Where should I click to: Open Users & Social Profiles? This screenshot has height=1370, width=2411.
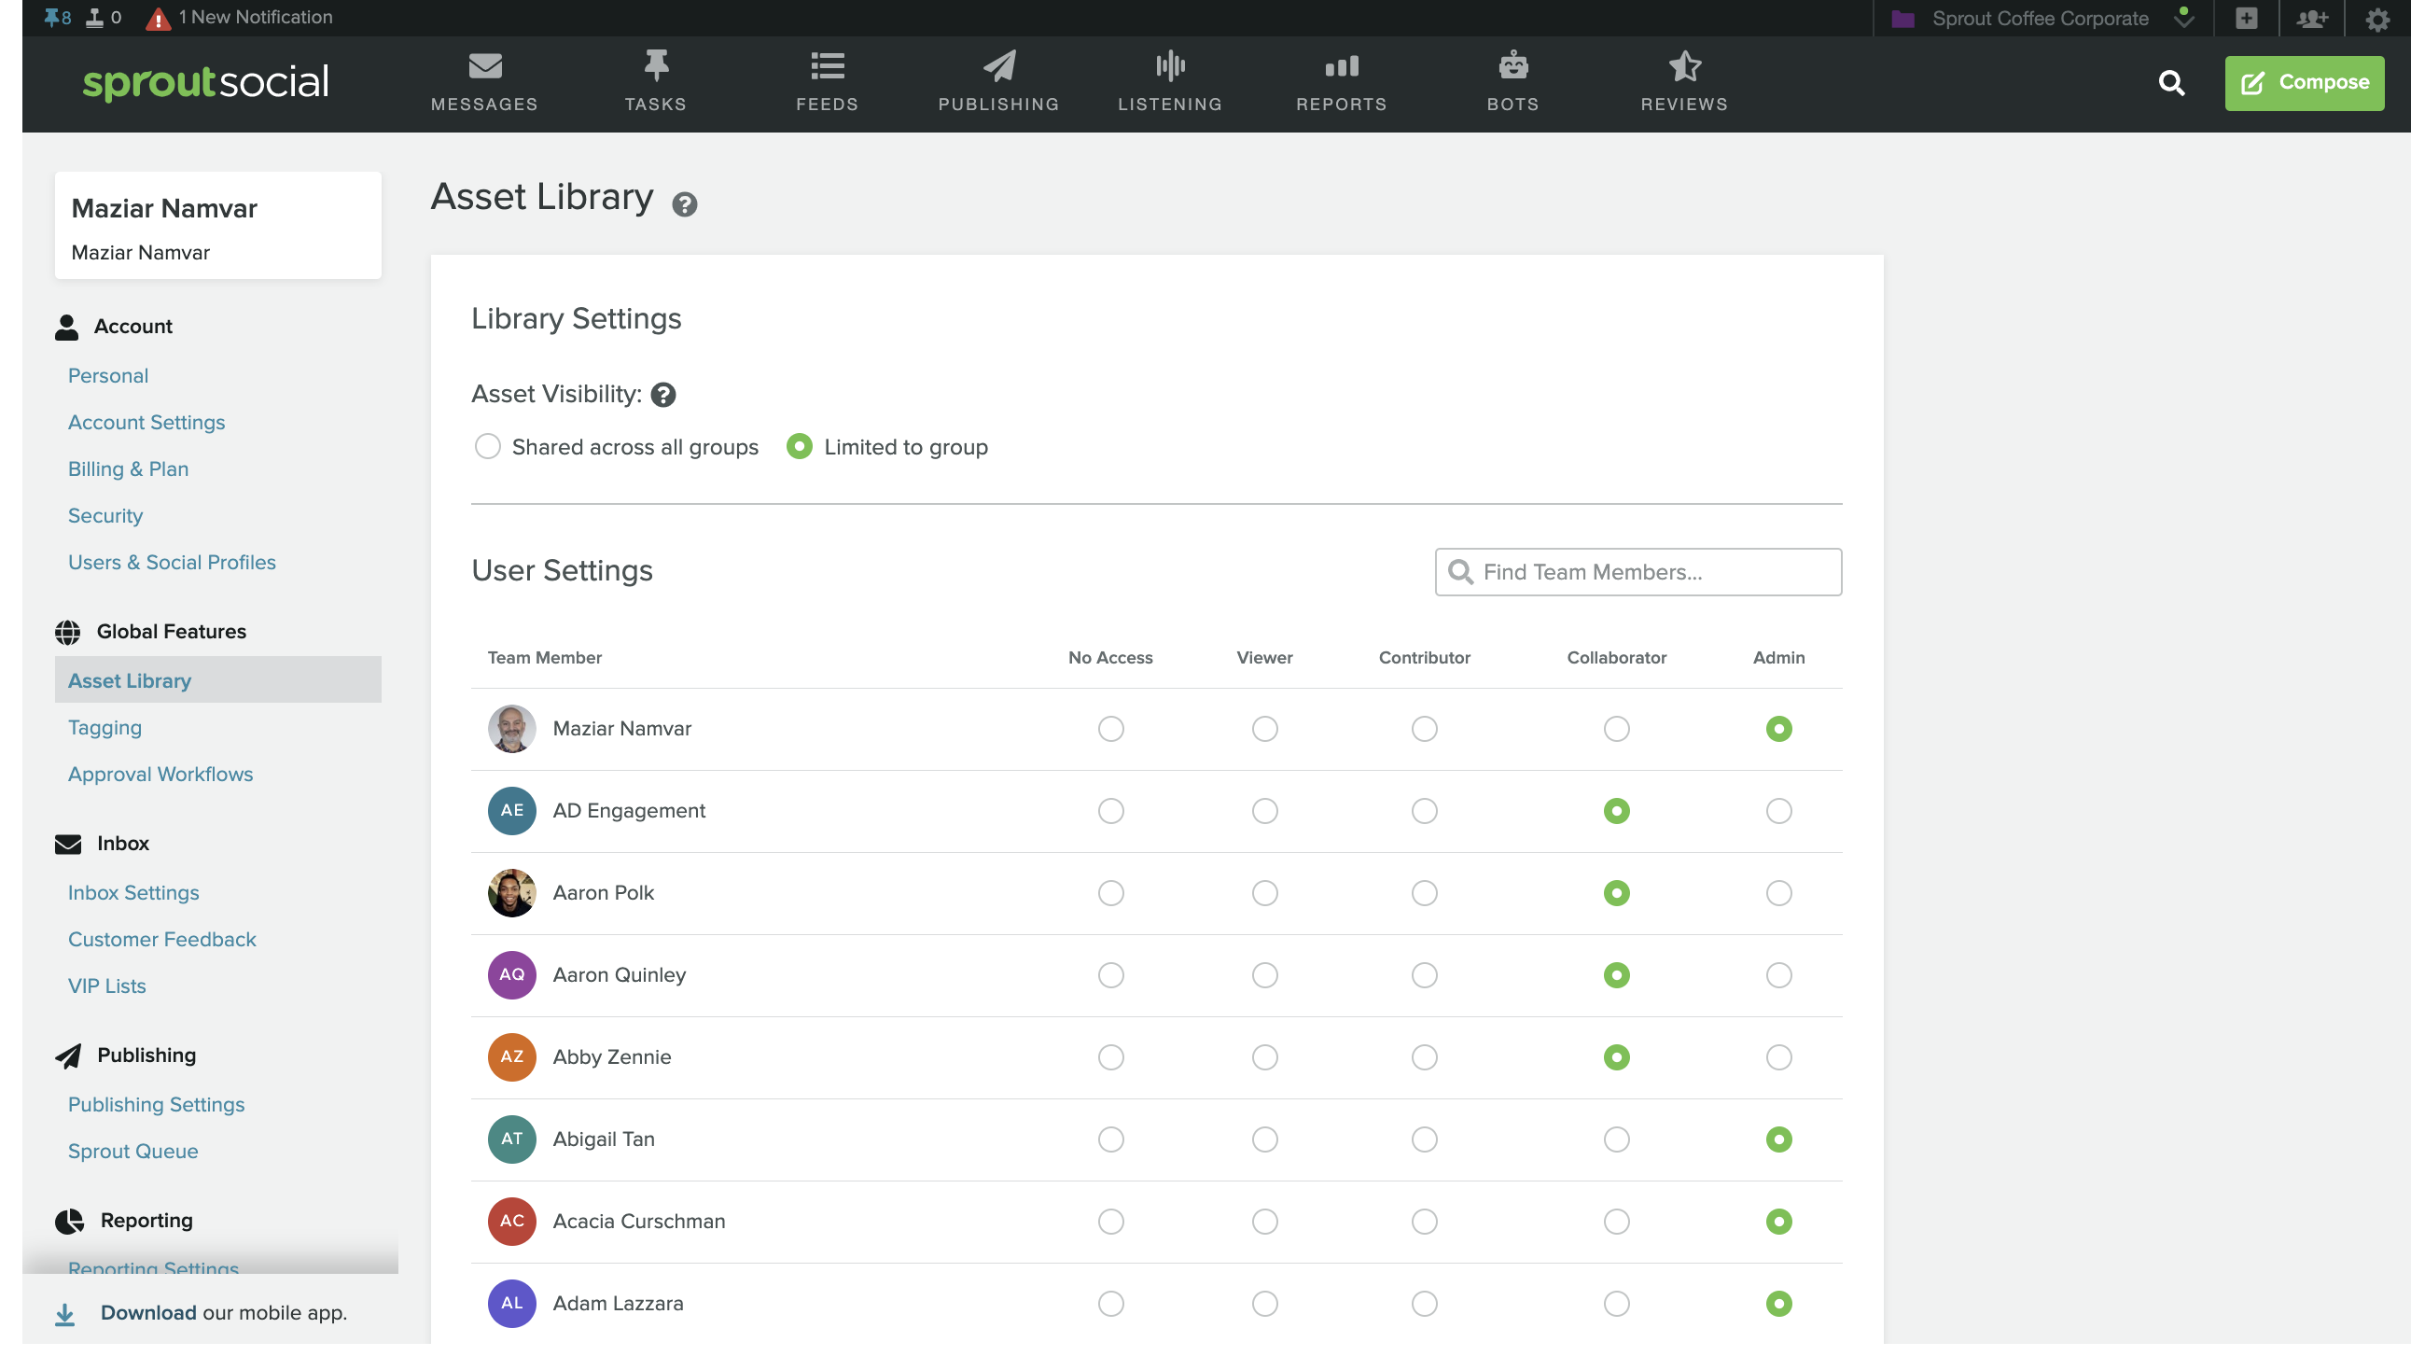click(172, 563)
